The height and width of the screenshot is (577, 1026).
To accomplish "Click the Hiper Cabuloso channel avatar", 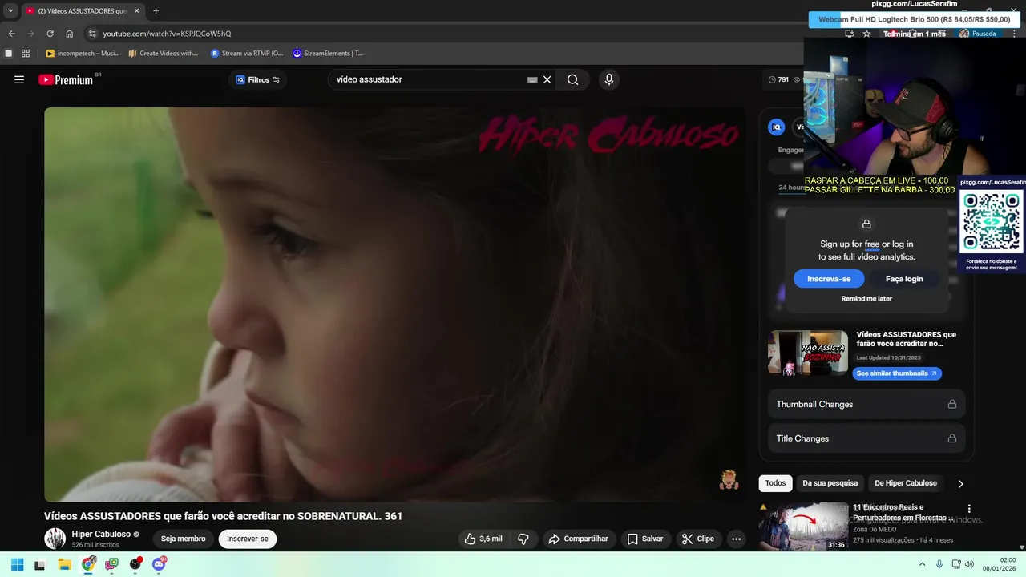I will (x=55, y=539).
